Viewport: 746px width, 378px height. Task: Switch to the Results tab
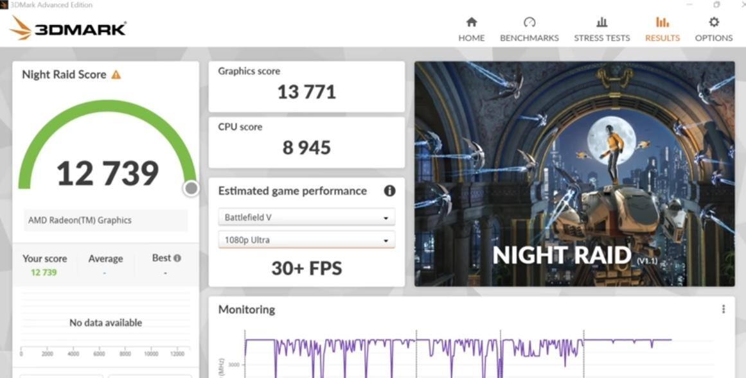662,30
